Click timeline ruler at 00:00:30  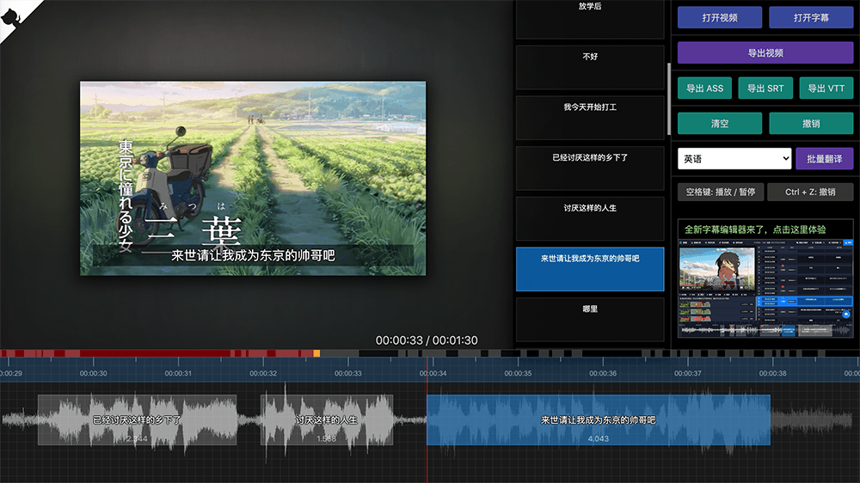(x=93, y=373)
